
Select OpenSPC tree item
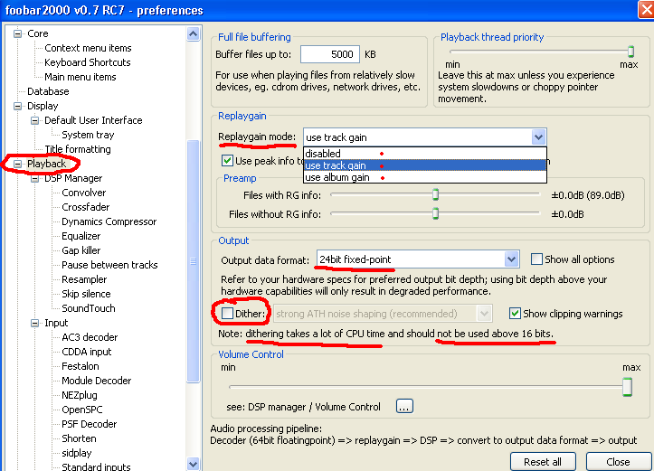click(82, 410)
